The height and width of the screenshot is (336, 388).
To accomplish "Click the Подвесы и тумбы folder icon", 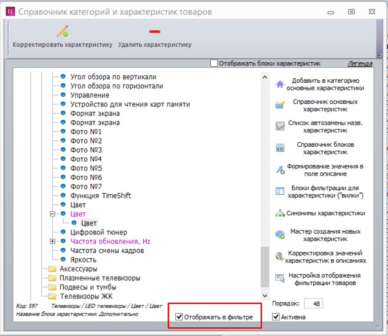I will pos(52,287).
